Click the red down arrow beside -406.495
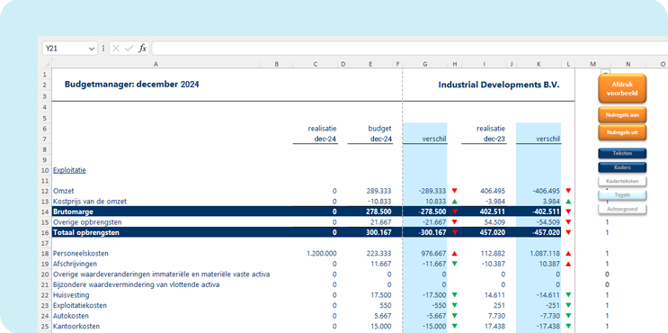 click(x=568, y=191)
